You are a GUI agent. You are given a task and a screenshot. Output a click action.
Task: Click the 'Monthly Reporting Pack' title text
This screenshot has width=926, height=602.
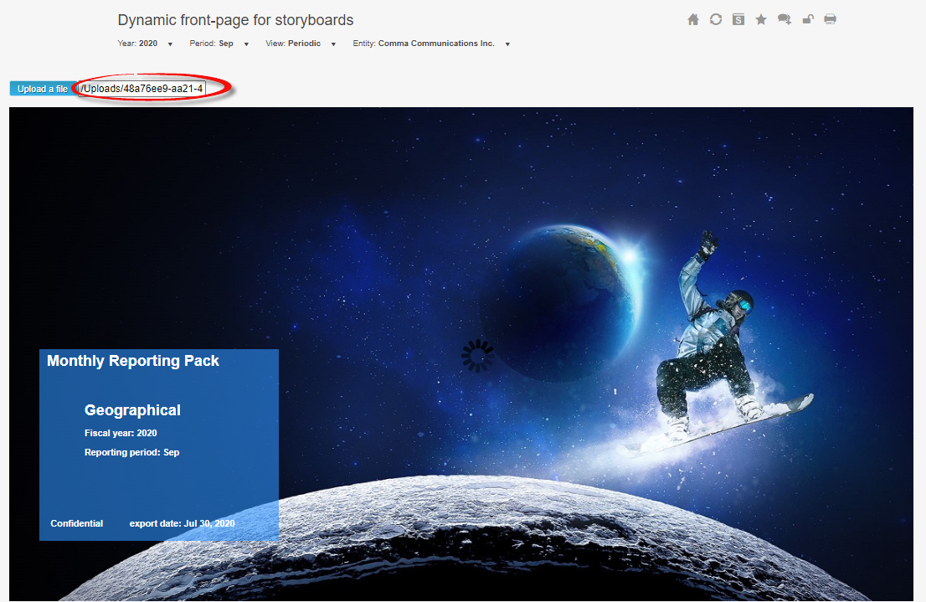133,361
